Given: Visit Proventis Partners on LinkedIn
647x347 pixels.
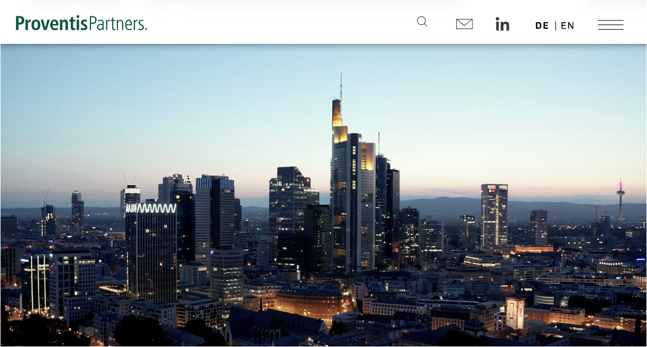Looking at the screenshot, I should coord(502,23).
